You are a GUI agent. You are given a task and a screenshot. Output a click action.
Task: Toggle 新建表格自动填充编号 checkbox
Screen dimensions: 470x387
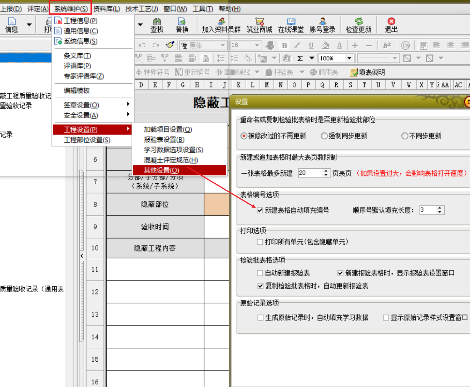click(x=260, y=210)
